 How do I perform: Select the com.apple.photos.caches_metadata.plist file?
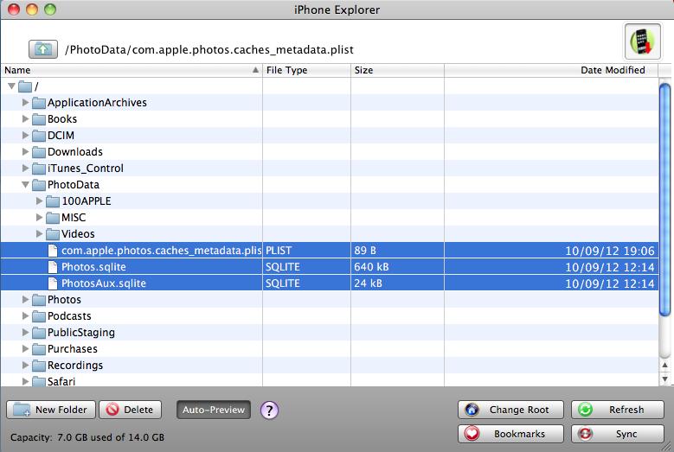click(x=160, y=251)
